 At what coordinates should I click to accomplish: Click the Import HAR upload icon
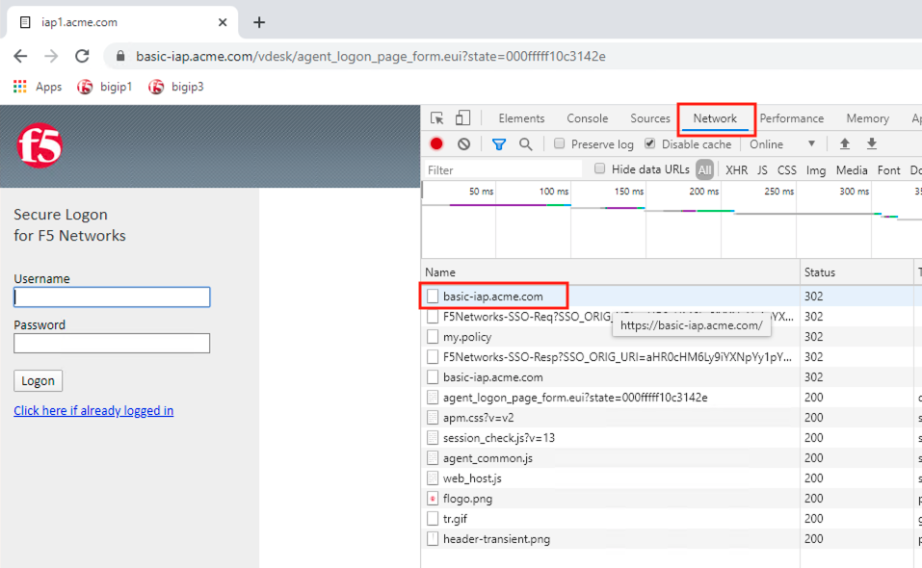(x=844, y=143)
